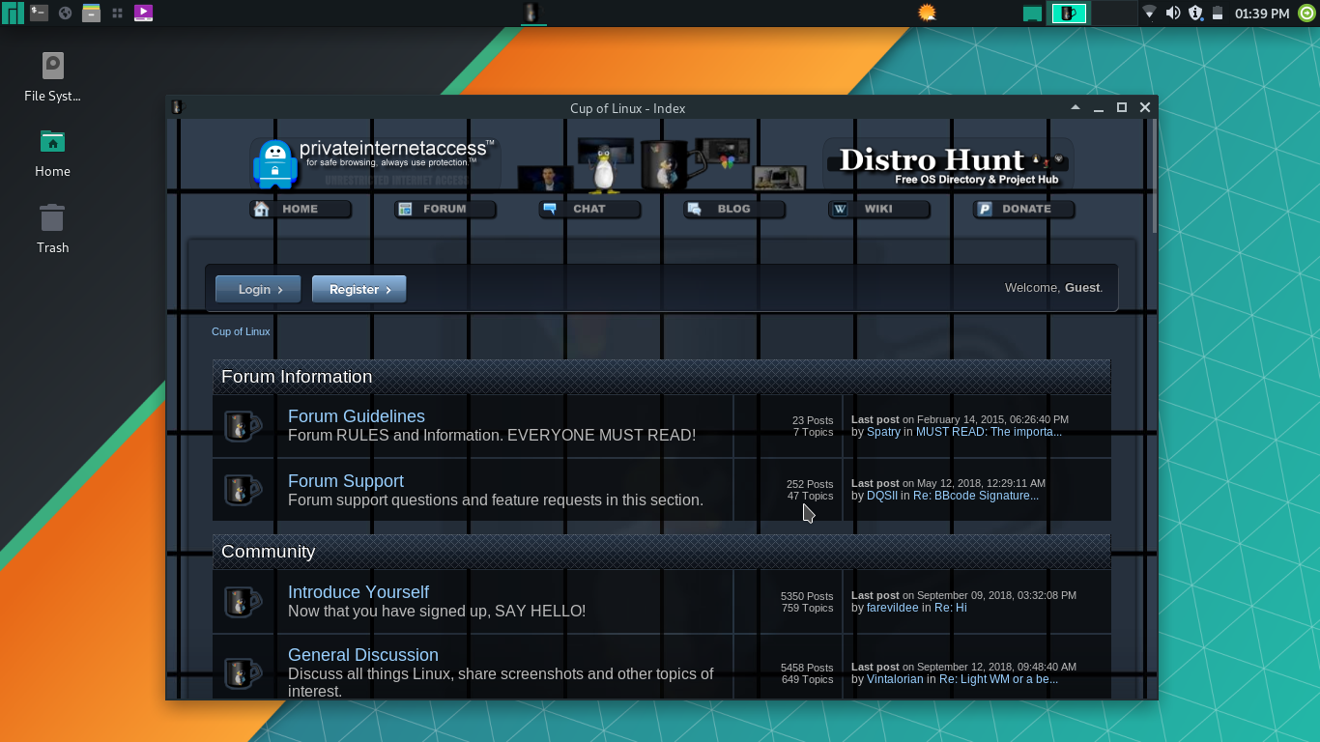Open the General Discussion board
This screenshot has height=742, width=1320.
tap(363, 655)
